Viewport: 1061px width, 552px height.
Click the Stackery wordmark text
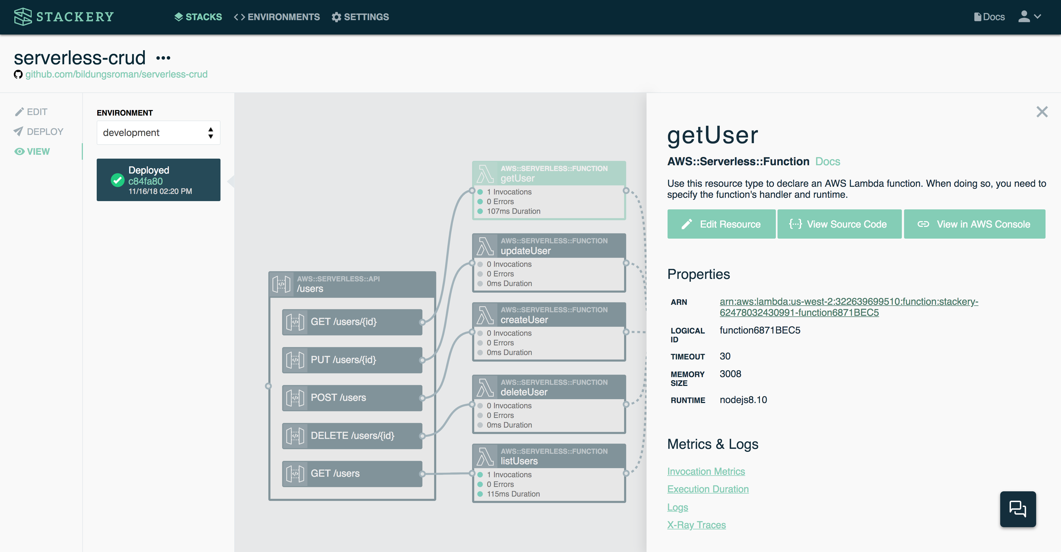click(75, 17)
